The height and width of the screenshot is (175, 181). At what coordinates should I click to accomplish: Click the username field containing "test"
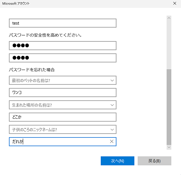click(x=63, y=23)
